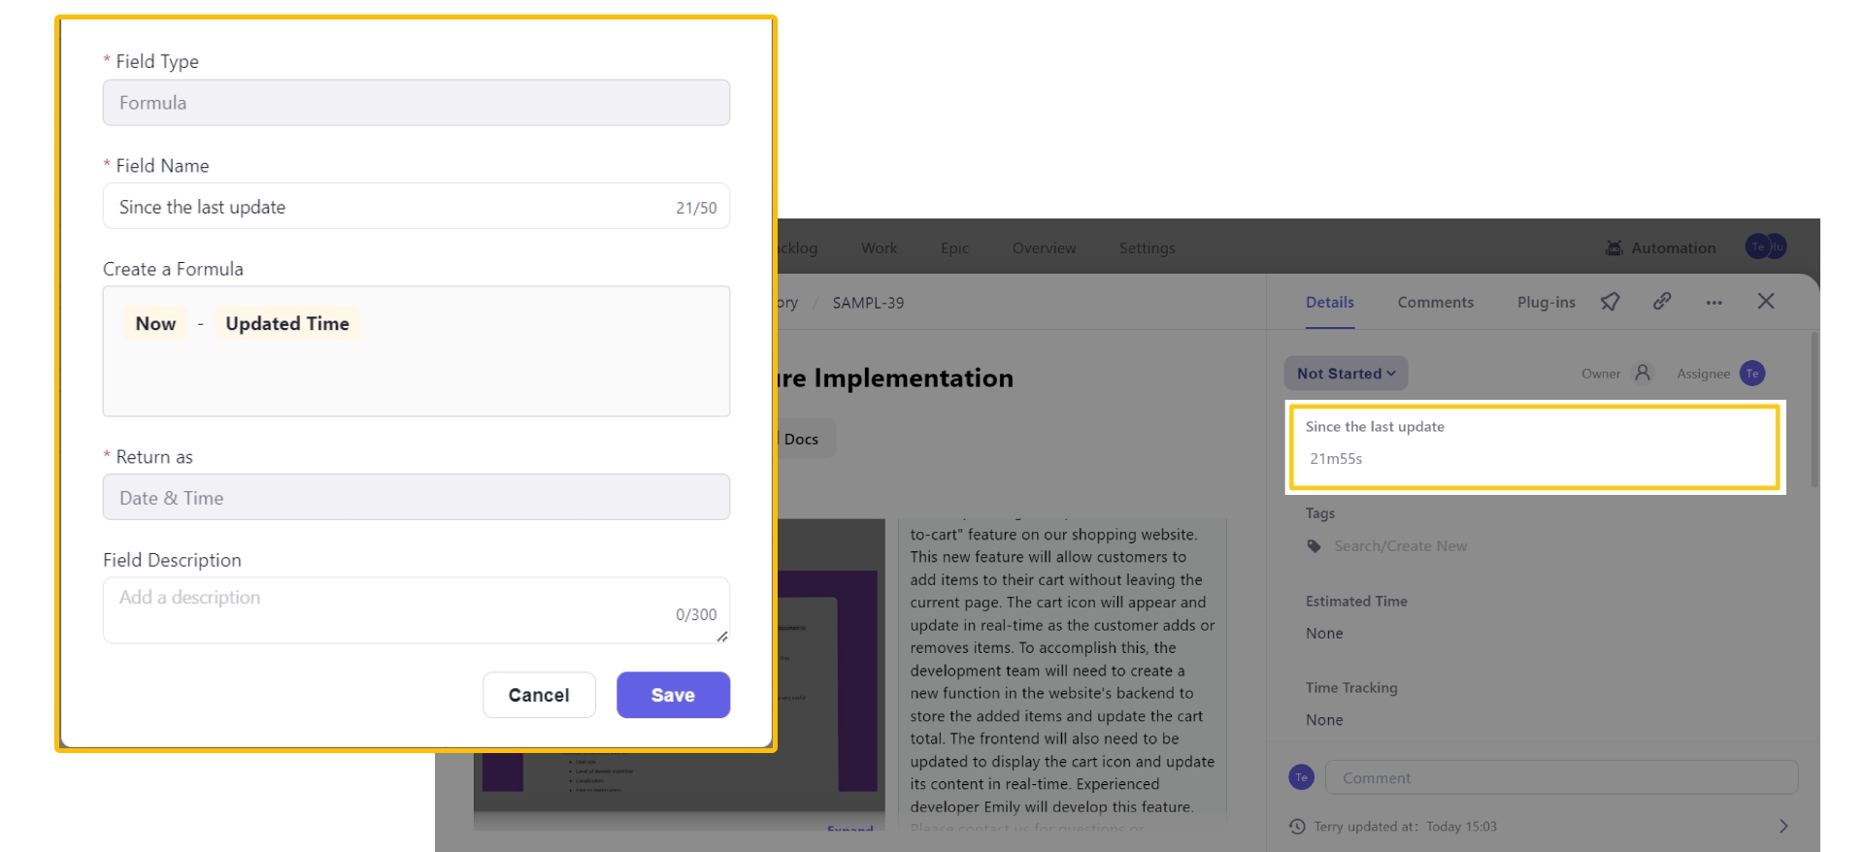Open the three-dot more options menu
The image size is (1864, 852).
pos(1714,303)
